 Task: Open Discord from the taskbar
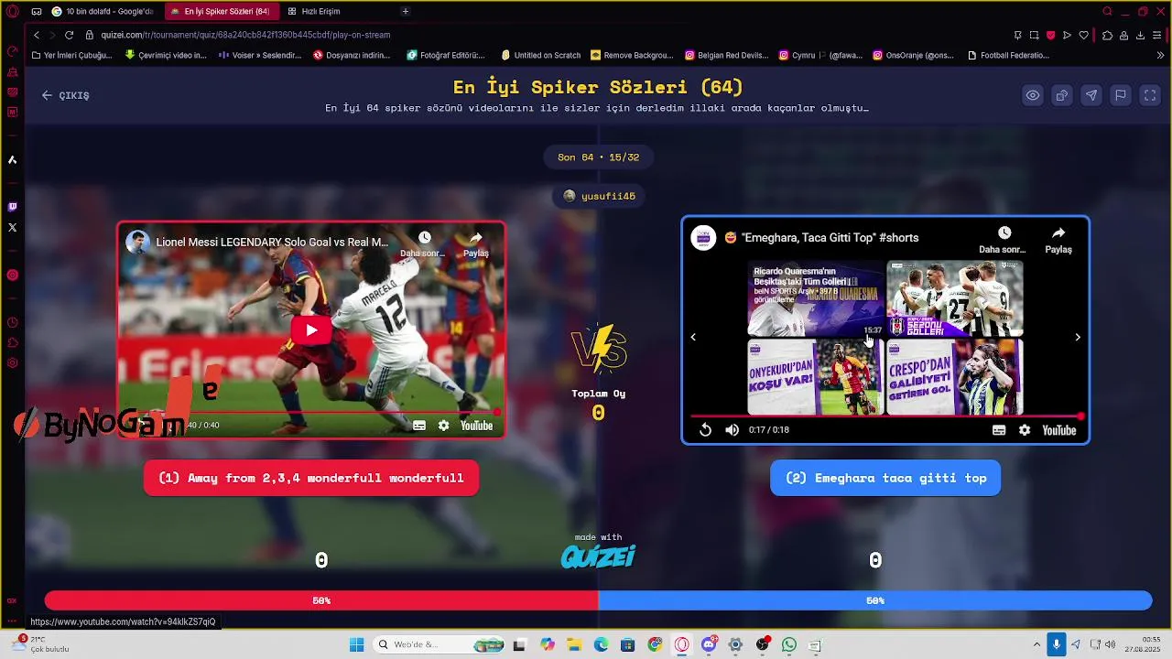(x=710, y=644)
